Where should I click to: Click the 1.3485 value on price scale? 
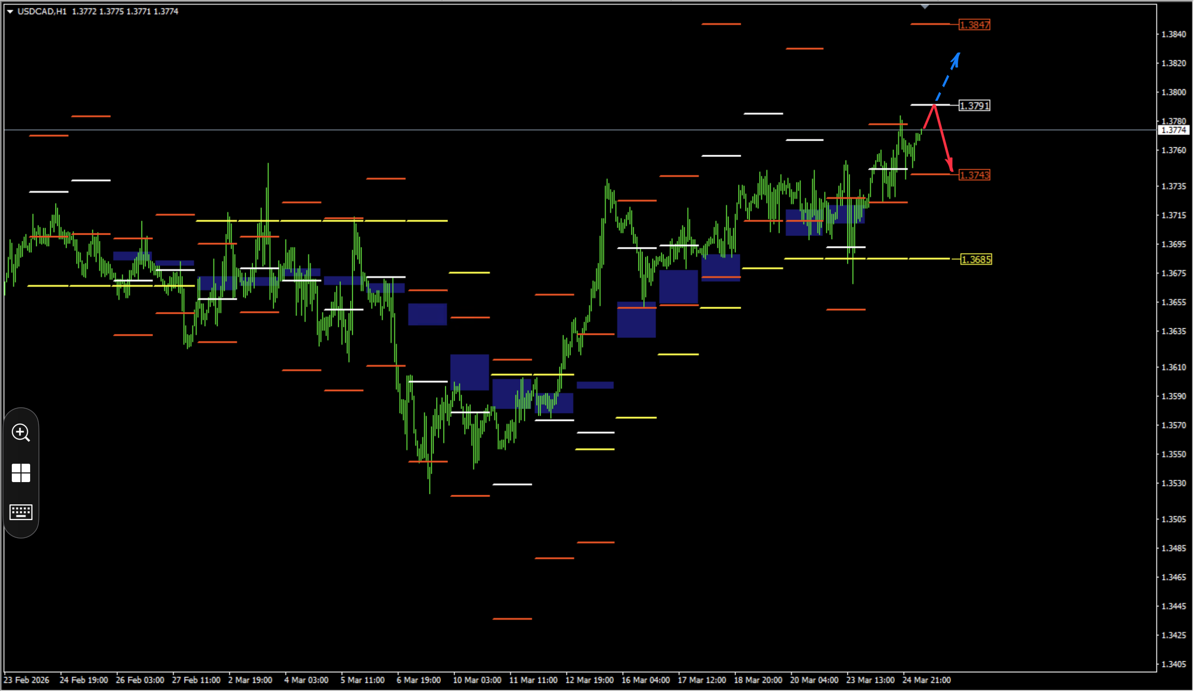click(1173, 549)
